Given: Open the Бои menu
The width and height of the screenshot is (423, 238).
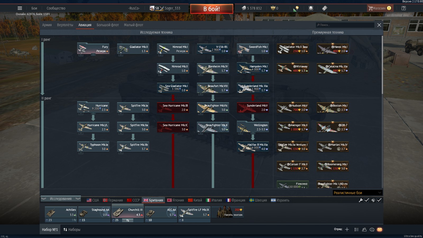Looking at the screenshot, I should 34,8.
